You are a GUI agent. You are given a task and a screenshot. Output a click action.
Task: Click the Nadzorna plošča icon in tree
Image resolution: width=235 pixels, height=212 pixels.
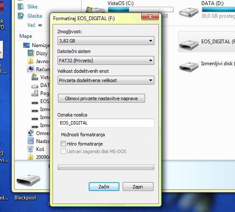31,141
